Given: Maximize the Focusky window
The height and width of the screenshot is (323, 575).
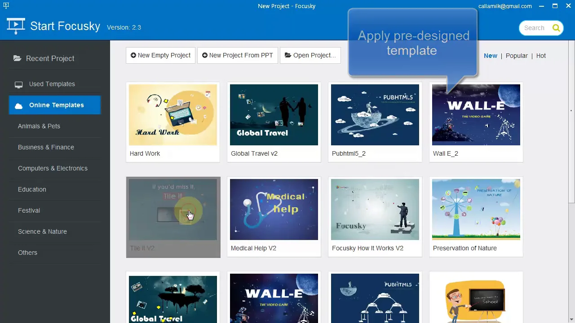Looking at the screenshot, I should [555, 6].
